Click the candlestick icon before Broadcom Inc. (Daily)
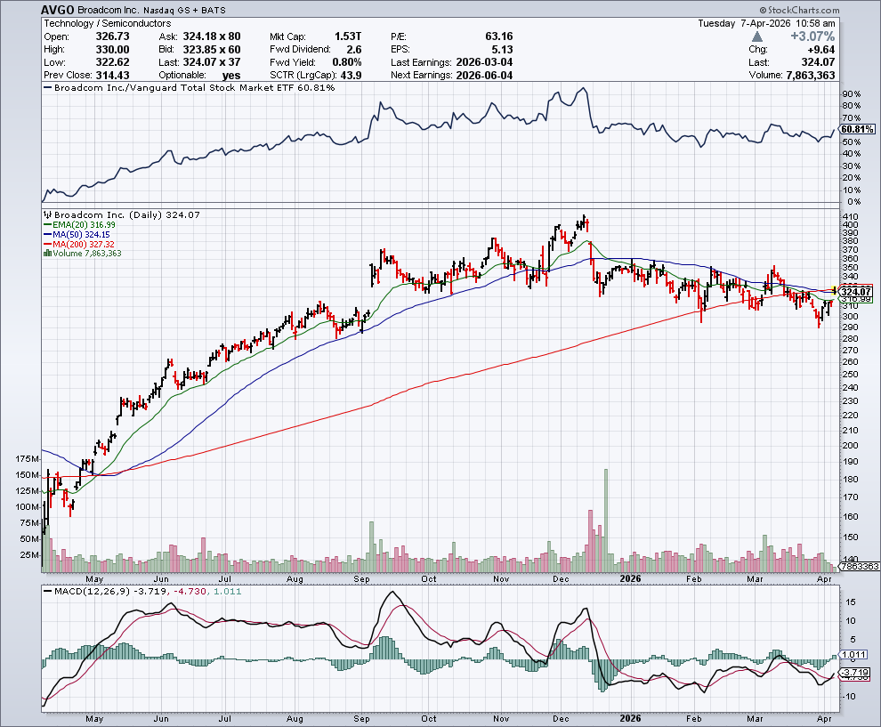Screen dimensions: 881x727 (x=46, y=215)
